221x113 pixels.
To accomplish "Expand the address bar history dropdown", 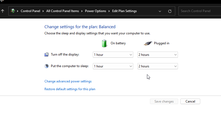I will (x=160, y=11).
